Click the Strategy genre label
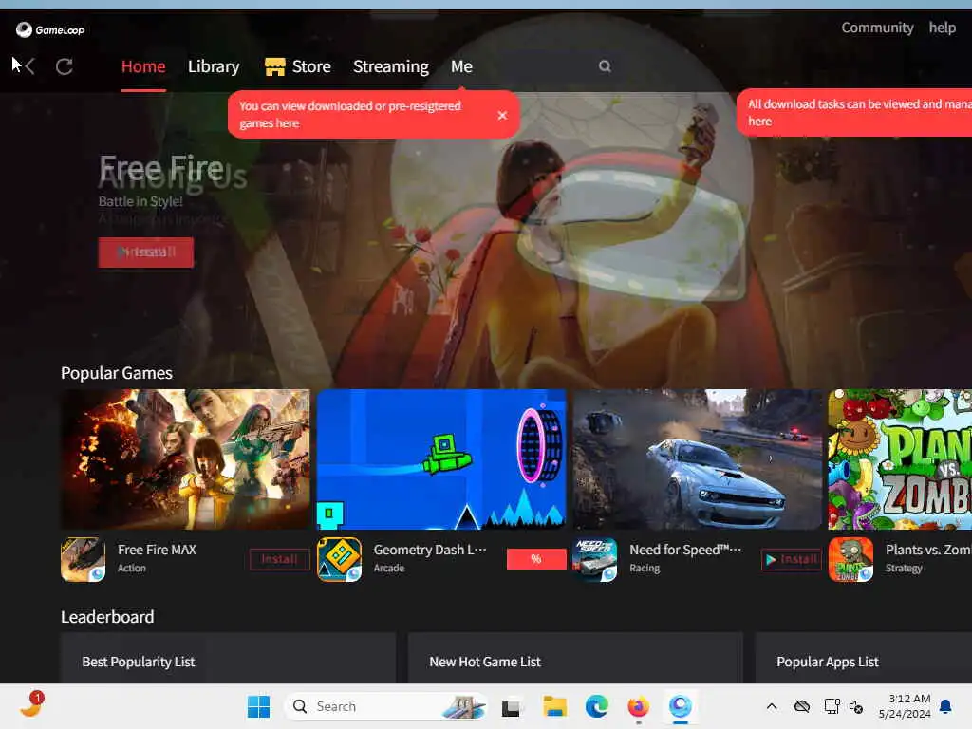The width and height of the screenshot is (972, 729). 904,568
